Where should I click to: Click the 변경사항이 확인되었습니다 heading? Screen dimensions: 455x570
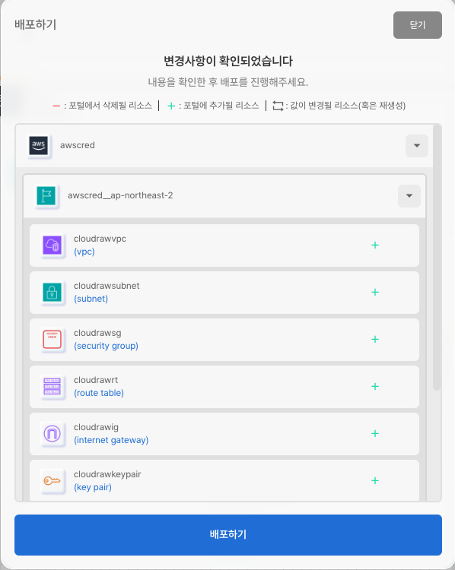(228, 61)
